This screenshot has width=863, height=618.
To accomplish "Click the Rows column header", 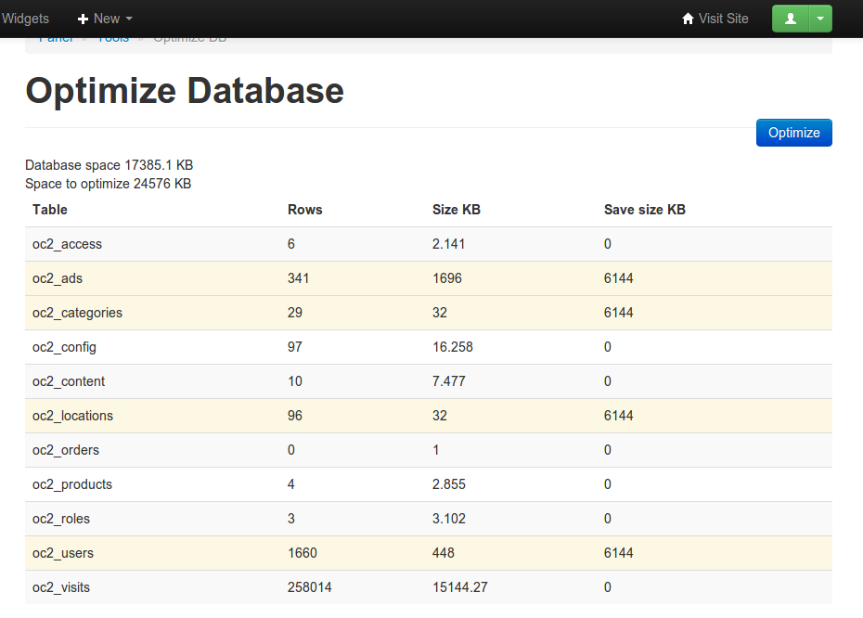I will point(305,210).
